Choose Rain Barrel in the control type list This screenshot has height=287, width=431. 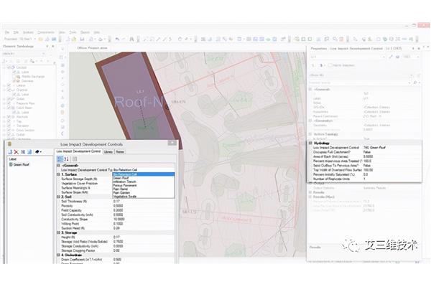(143, 189)
